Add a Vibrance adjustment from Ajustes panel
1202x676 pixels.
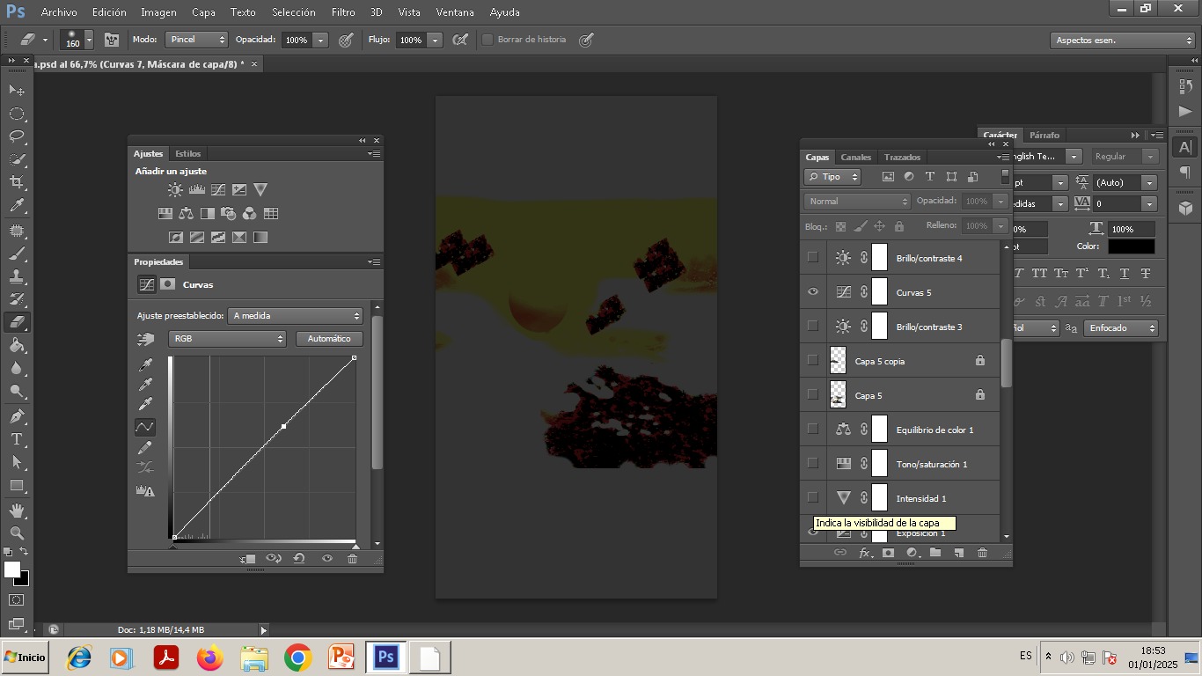tap(260, 190)
